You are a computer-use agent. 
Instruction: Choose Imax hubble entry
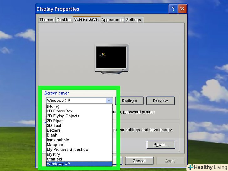click(x=80, y=140)
